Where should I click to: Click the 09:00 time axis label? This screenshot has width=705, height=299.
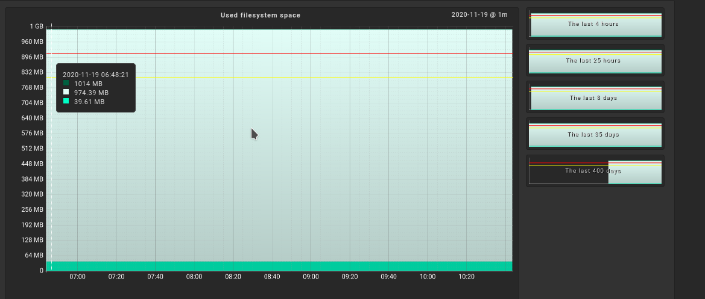pyautogui.click(x=311, y=277)
